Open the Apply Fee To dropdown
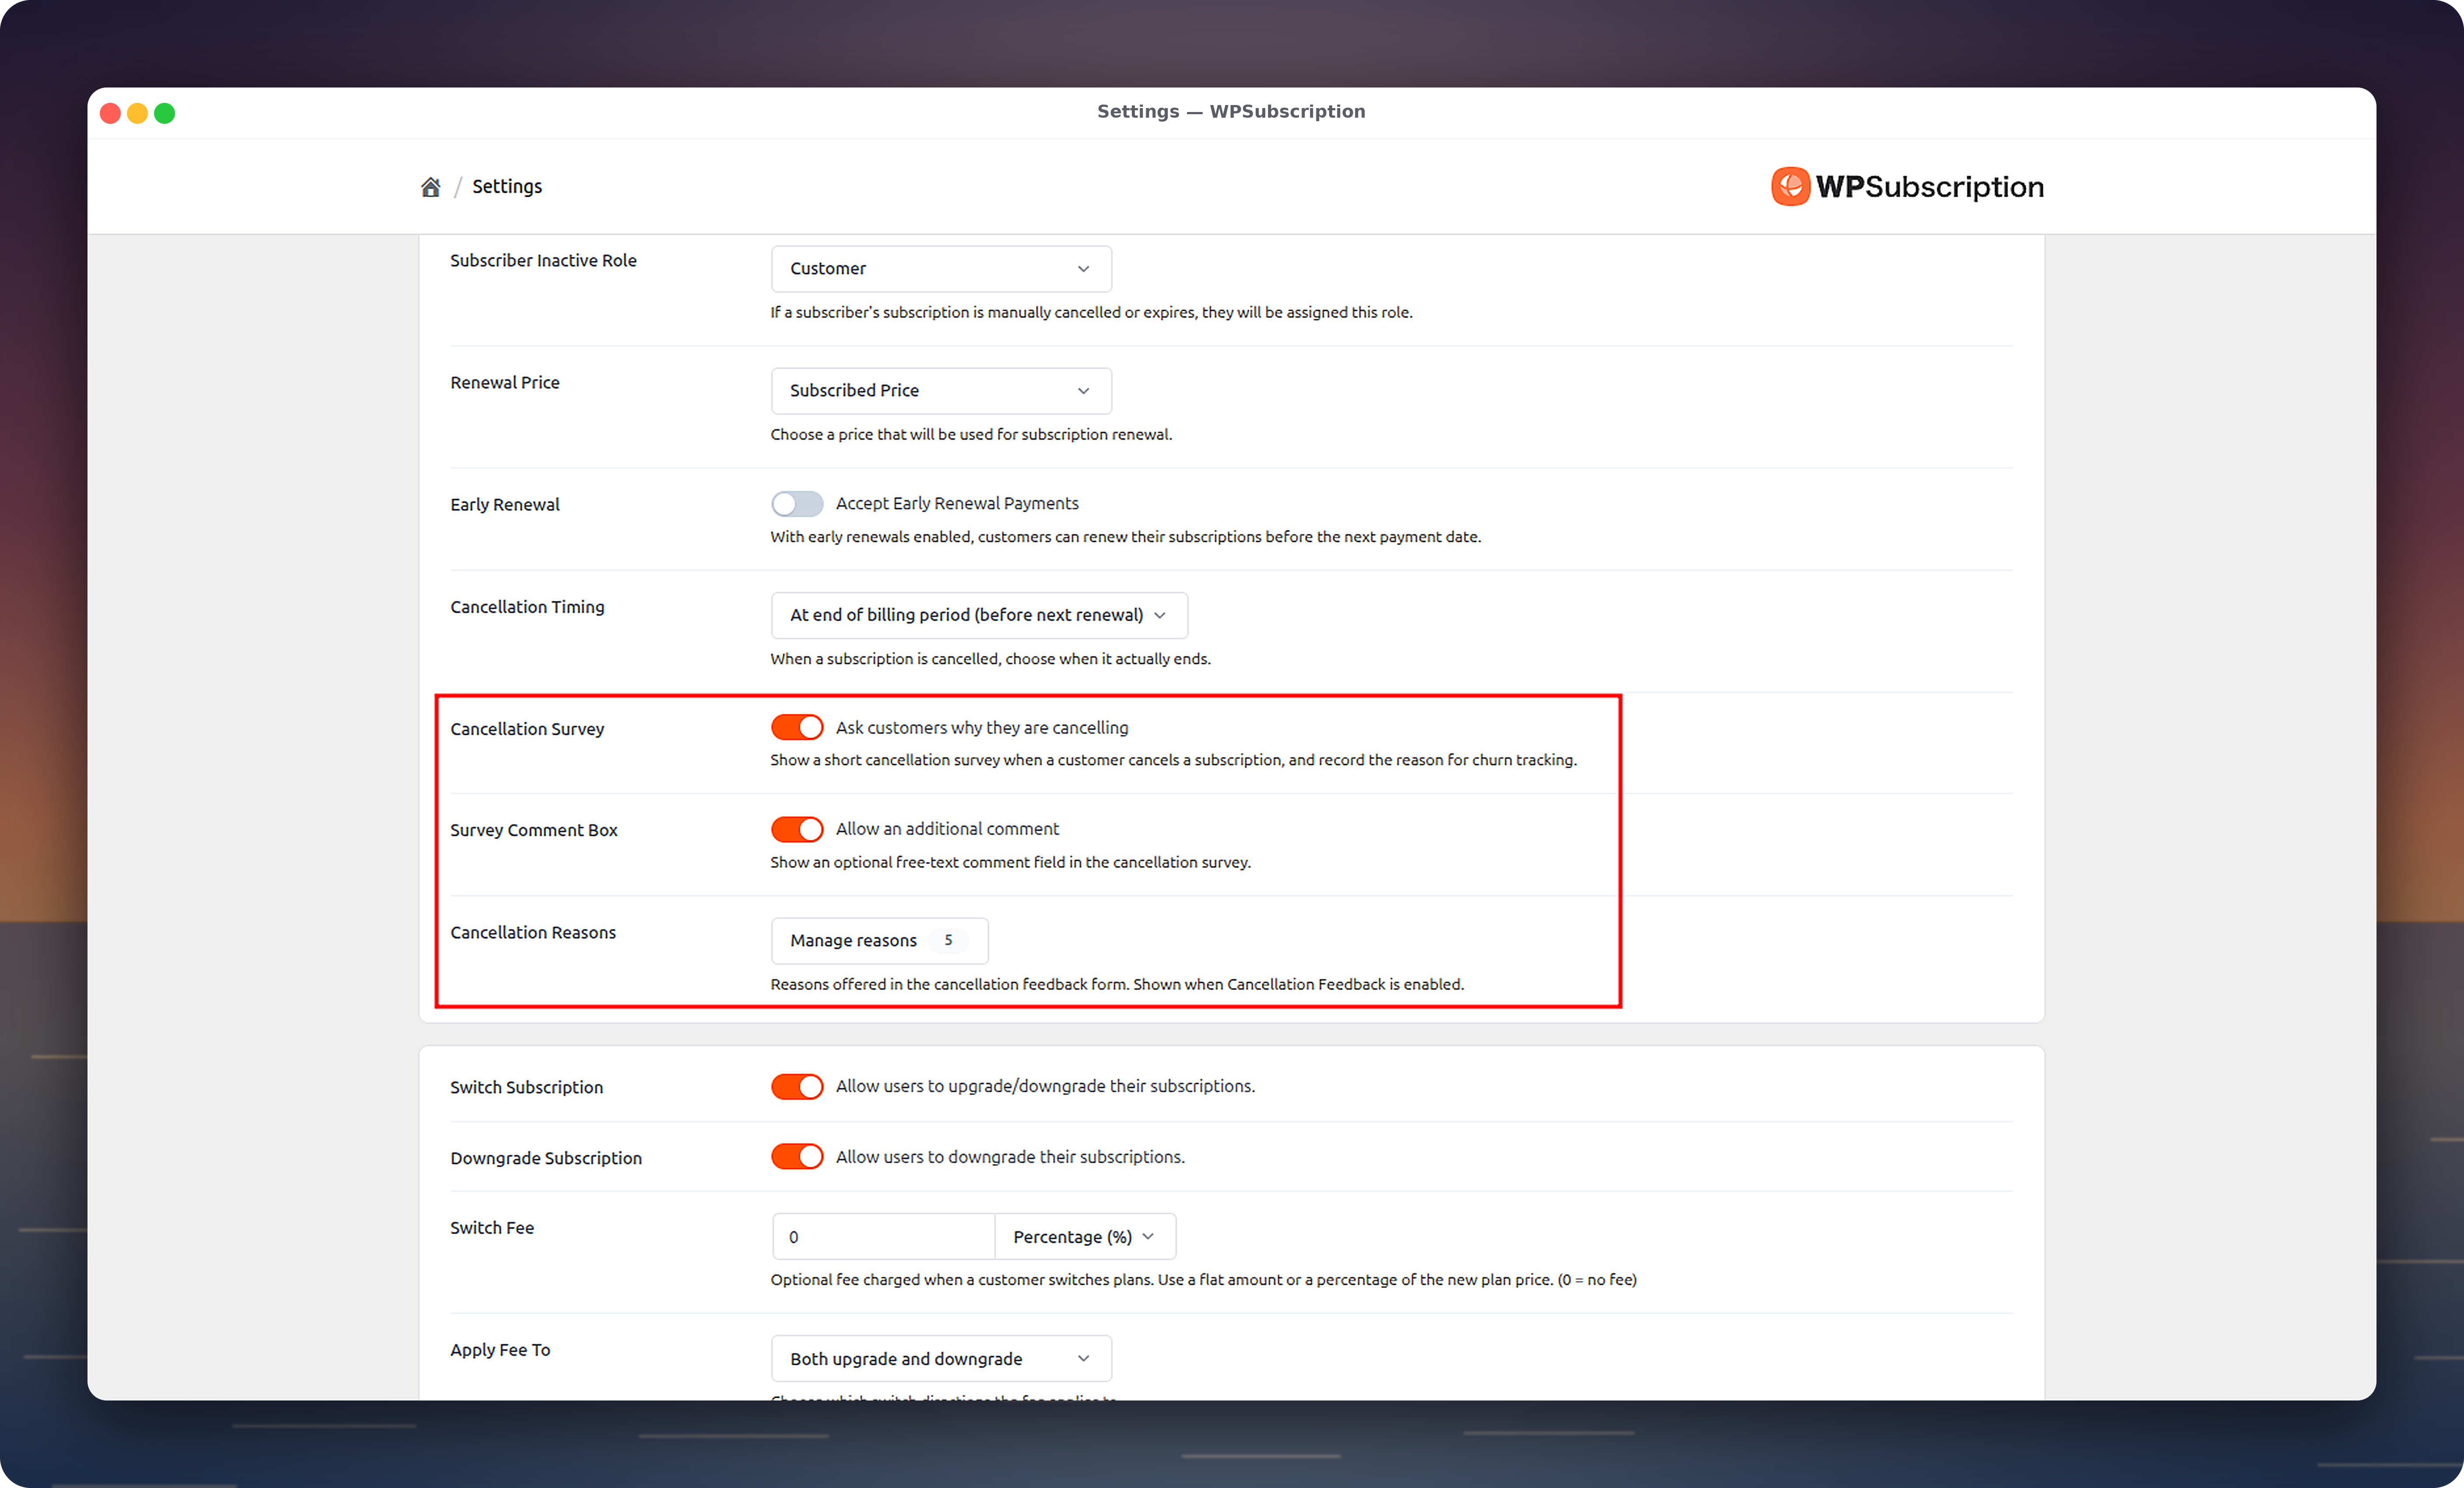Viewport: 2464px width, 1488px height. (941, 1359)
